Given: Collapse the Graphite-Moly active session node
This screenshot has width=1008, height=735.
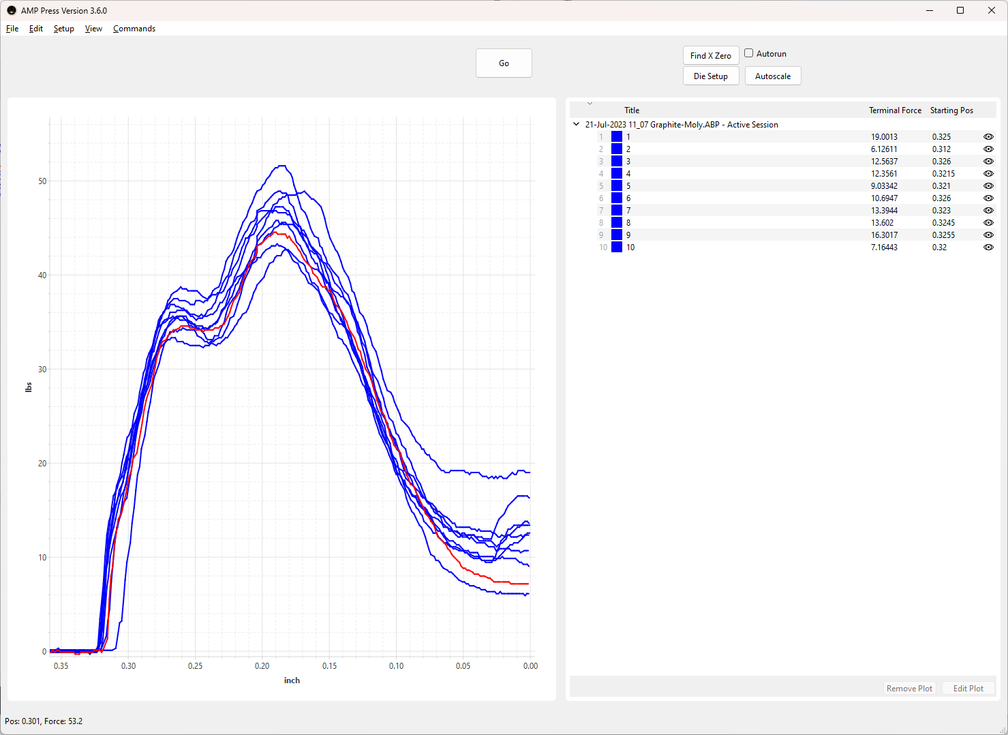Looking at the screenshot, I should 577,124.
